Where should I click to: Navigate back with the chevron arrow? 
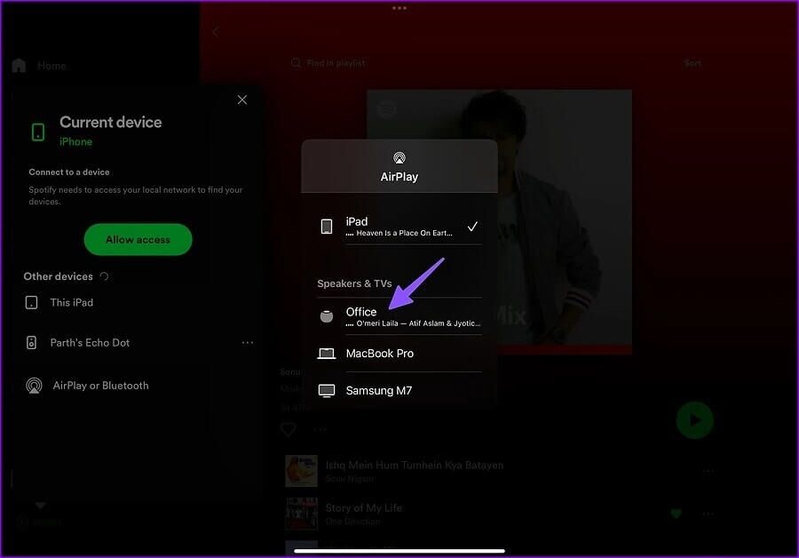pyautogui.click(x=216, y=32)
